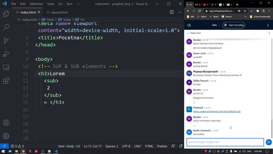
Task: Open the File menu
Action: click(13, 4)
